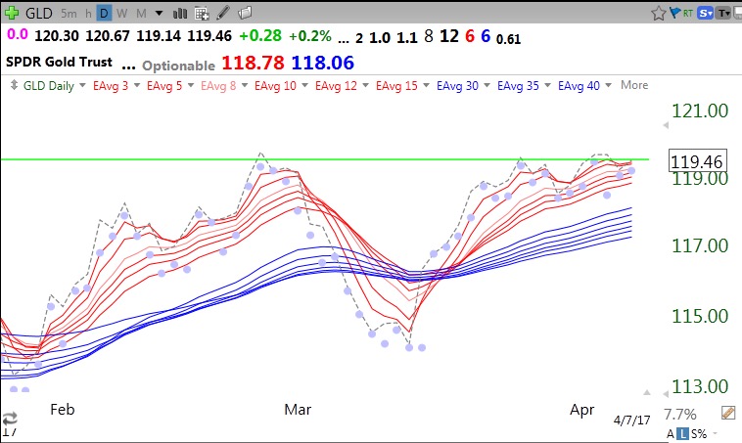Click the gray left arrow near 121.00
Image resolution: width=742 pixels, height=443 pixels.
pos(666,125)
